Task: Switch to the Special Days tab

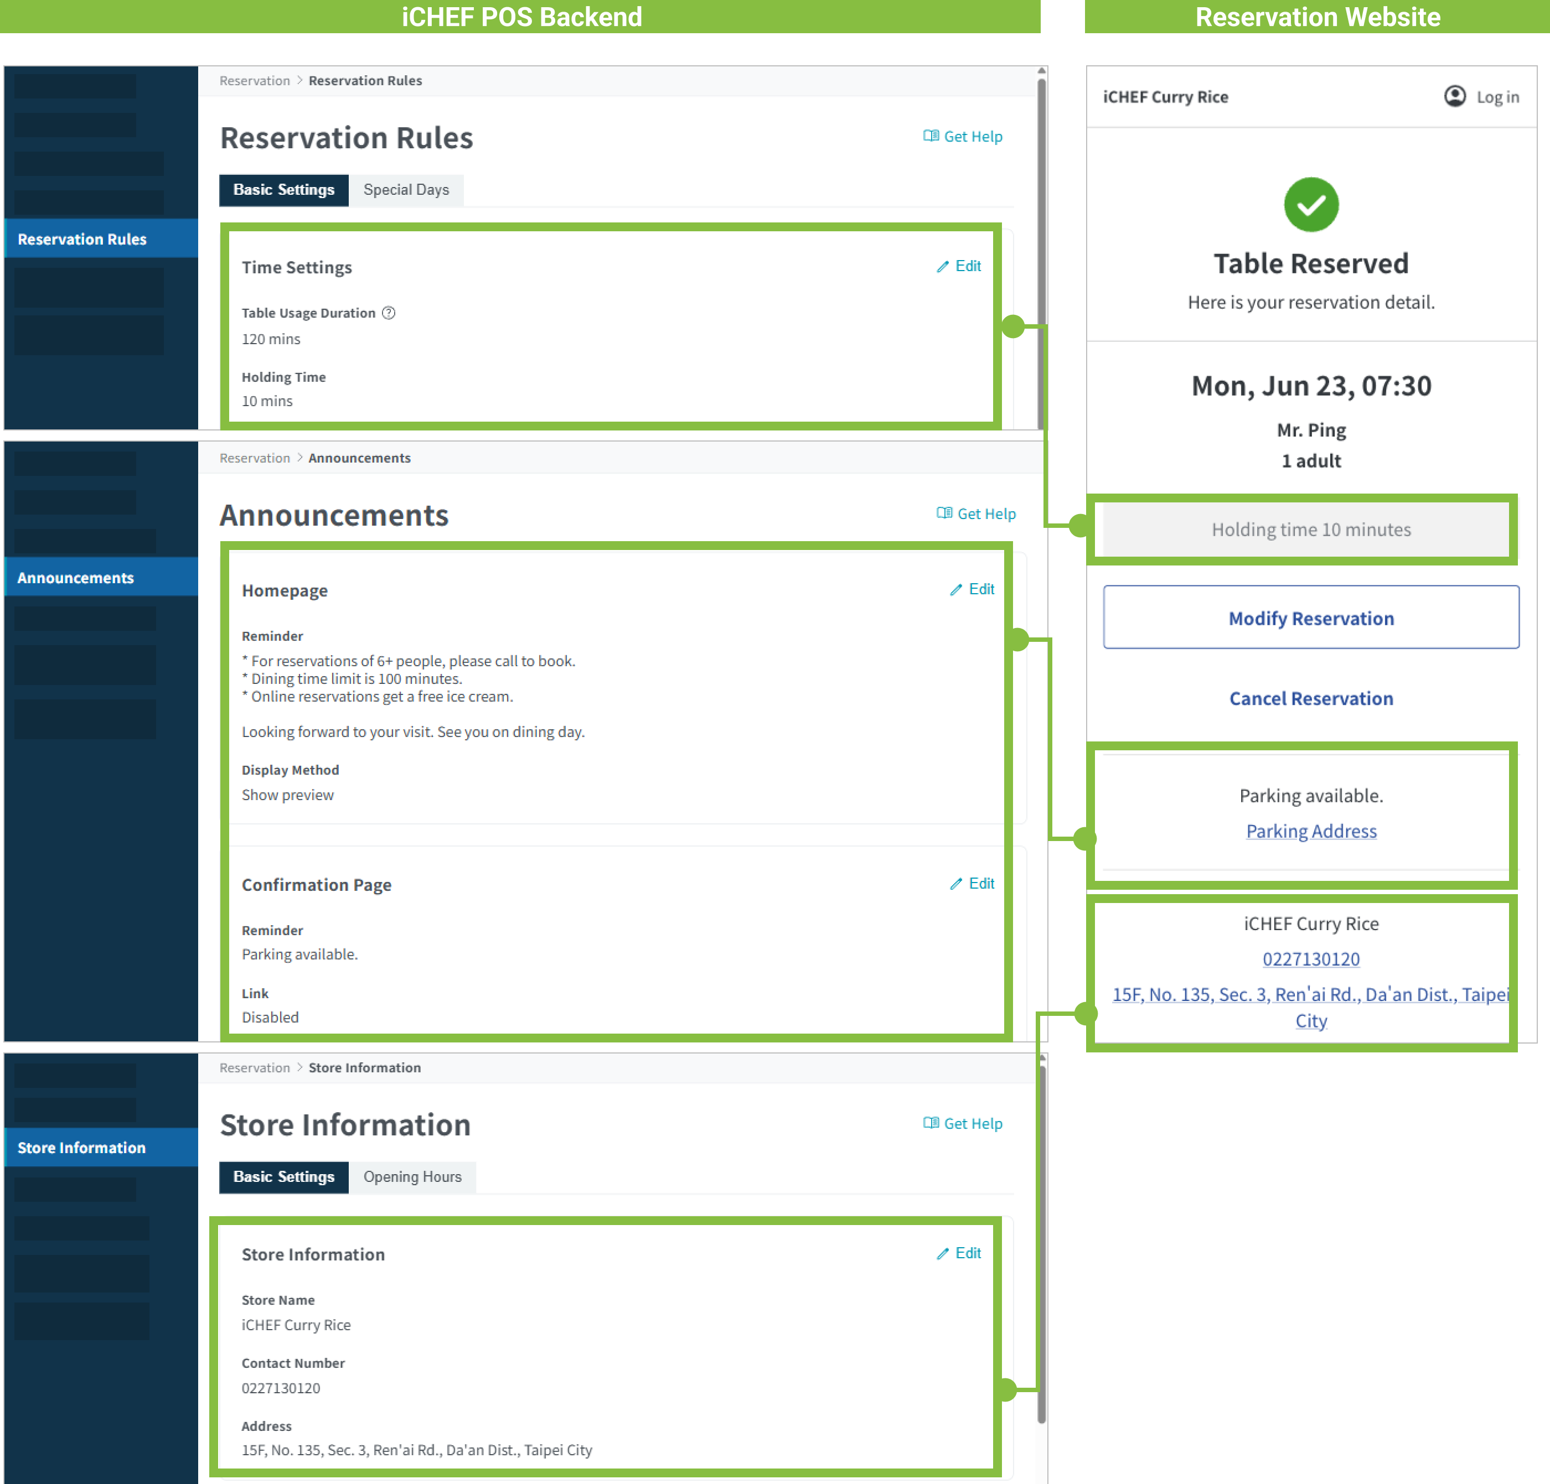Action: pos(406,190)
